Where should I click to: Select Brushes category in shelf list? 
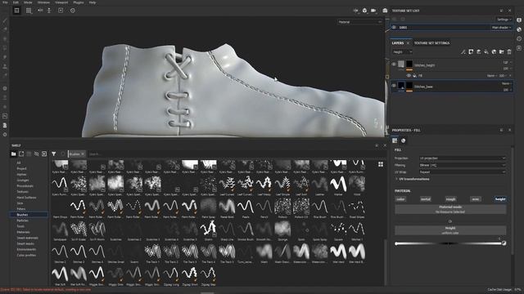coord(22,215)
